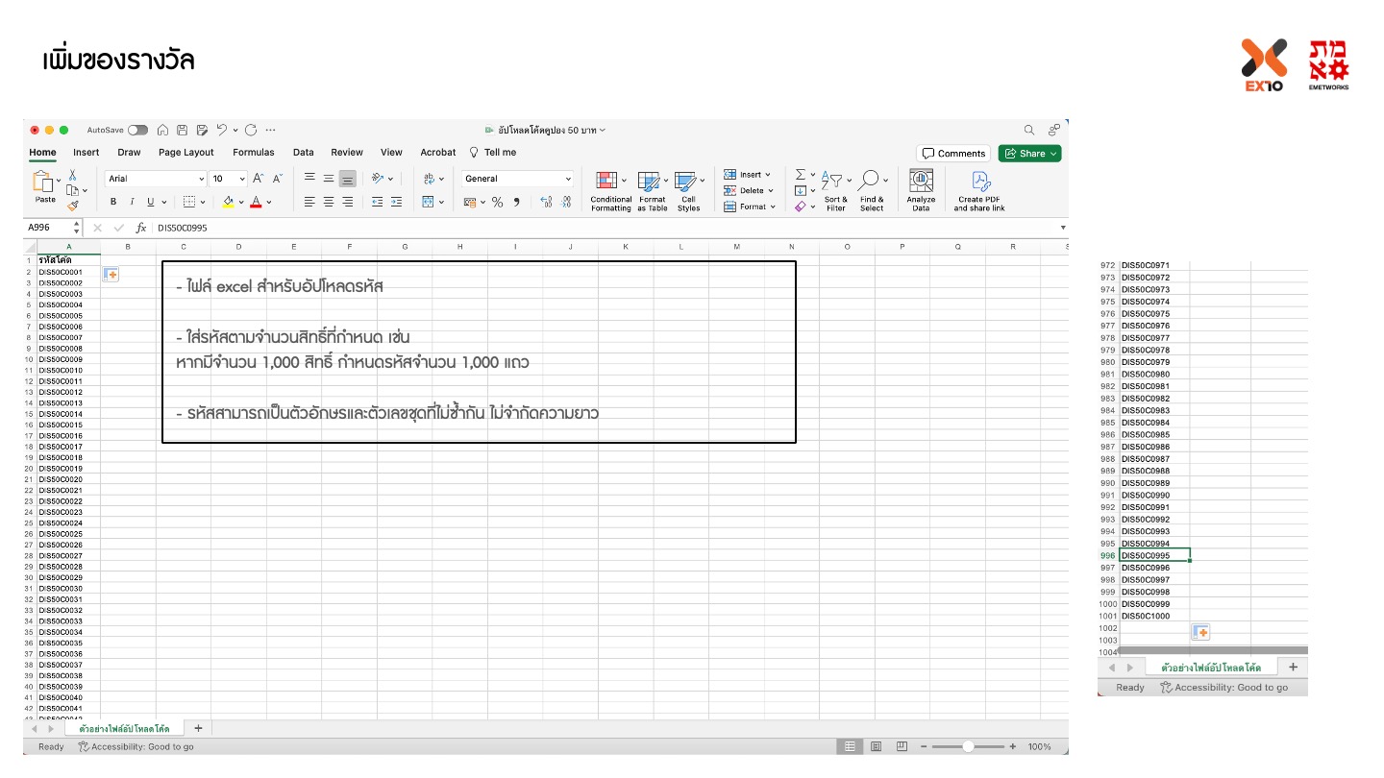
Task: Click the Analyze Data icon
Action: [x=921, y=191]
